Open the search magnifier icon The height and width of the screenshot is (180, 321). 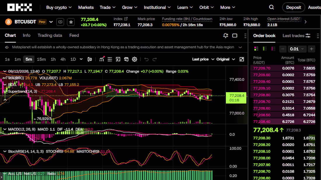[271, 7]
